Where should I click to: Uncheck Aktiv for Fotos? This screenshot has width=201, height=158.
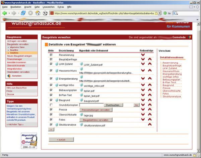tap(51, 120)
